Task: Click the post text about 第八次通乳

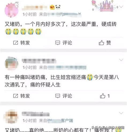Action: (x=62, y=81)
